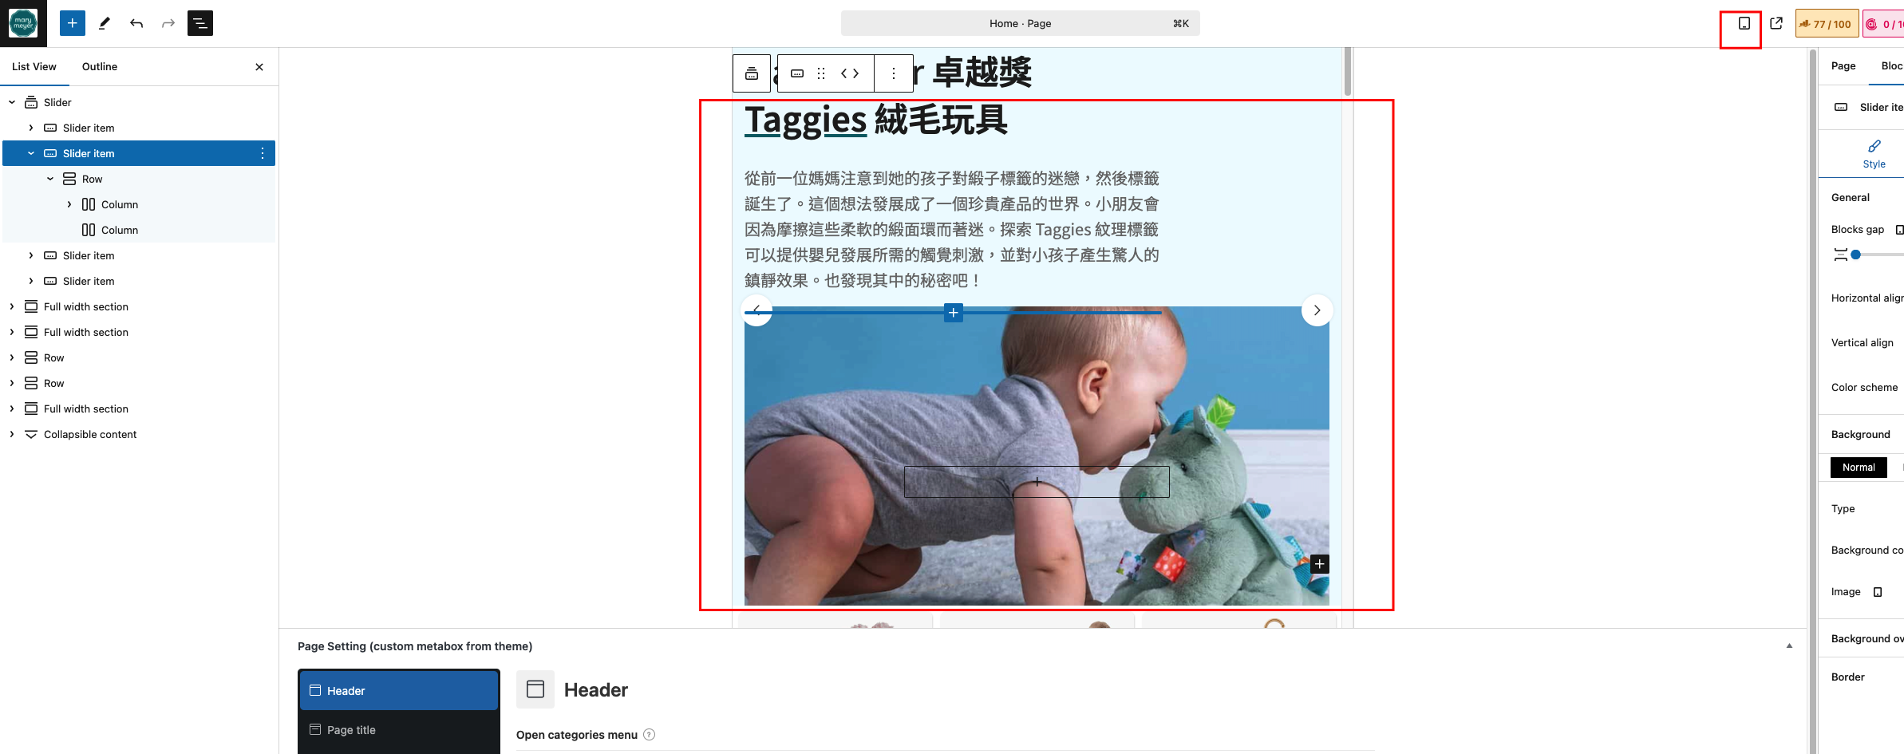
Task: Open the pink 0 score badge
Action: (1885, 24)
